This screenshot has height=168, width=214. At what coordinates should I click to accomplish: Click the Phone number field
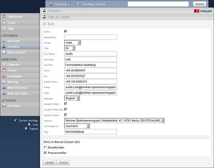point(90,70)
